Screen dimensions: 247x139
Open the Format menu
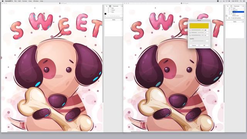(24, 1)
